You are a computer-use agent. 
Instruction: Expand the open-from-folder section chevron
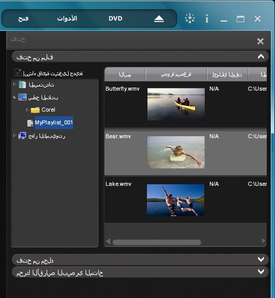pos(261,259)
